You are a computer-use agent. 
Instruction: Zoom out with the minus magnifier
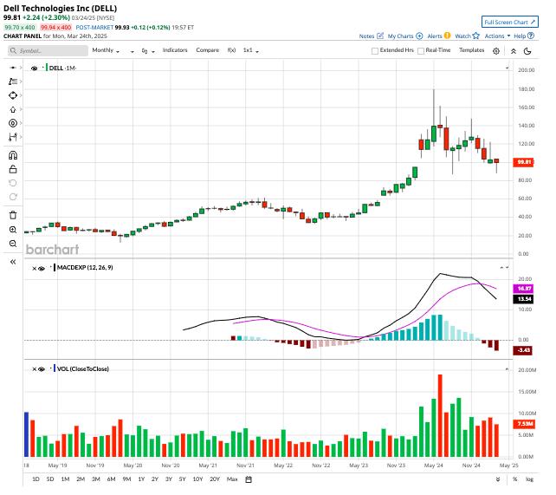[x=13, y=244]
